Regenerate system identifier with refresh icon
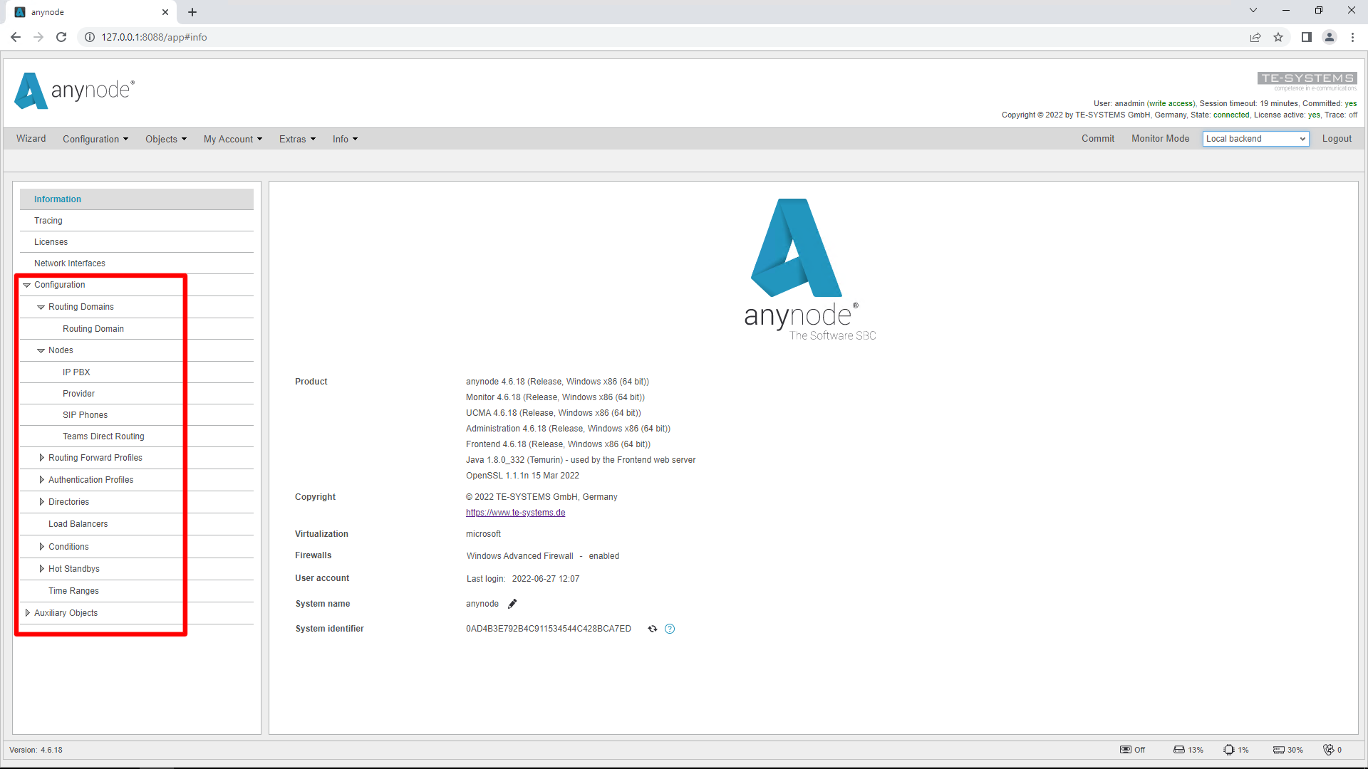The width and height of the screenshot is (1368, 769). pyautogui.click(x=652, y=629)
